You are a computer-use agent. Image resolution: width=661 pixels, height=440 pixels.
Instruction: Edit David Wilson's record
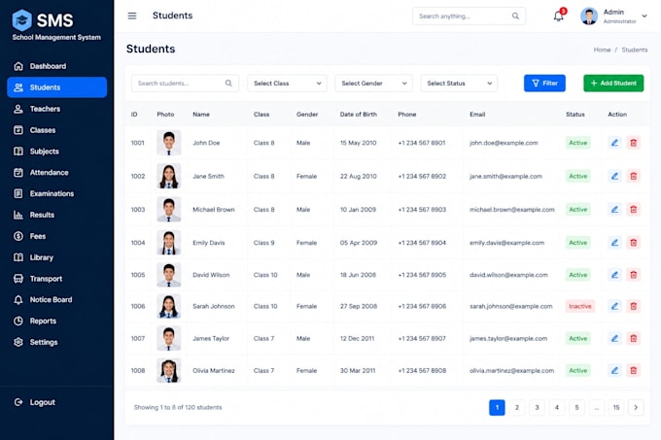614,275
